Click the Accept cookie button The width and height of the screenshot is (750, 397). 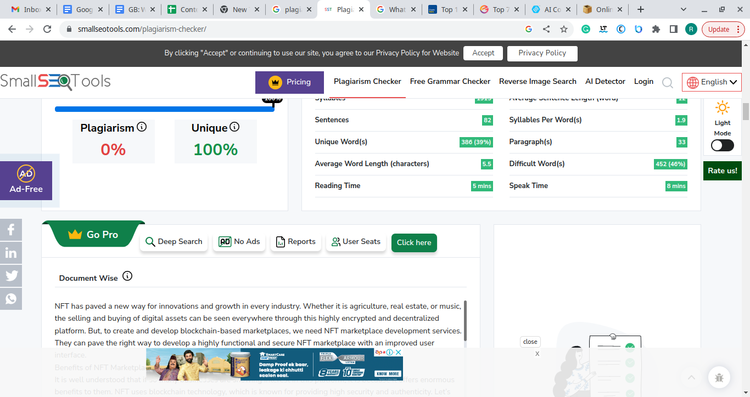point(483,53)
